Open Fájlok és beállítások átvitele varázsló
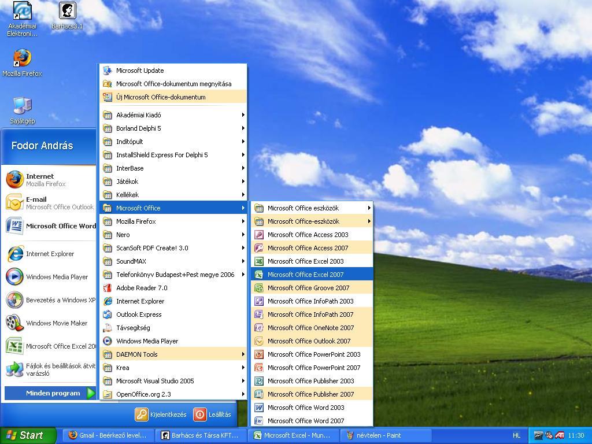 pos(50,369)
